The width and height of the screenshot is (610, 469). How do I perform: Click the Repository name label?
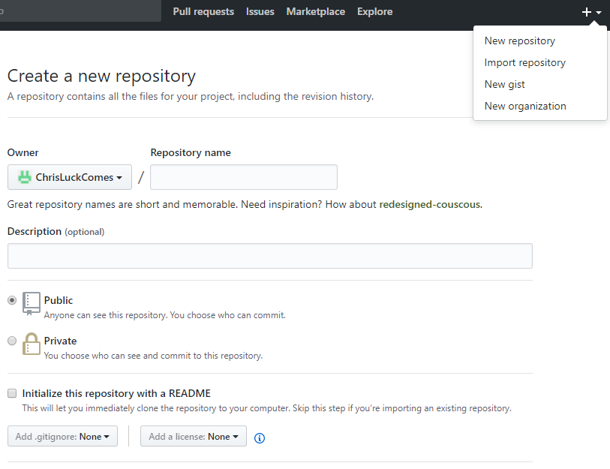click(x=191, y=152)
